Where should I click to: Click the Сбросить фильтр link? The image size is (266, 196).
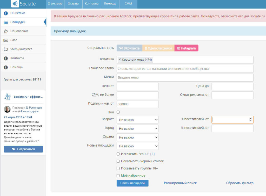[240, 183]
